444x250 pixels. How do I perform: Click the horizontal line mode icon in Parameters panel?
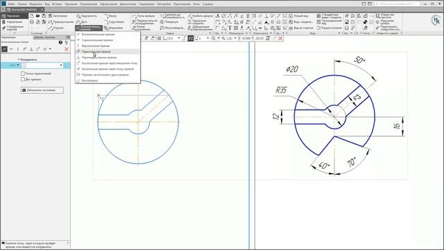(x=11, y=49)
